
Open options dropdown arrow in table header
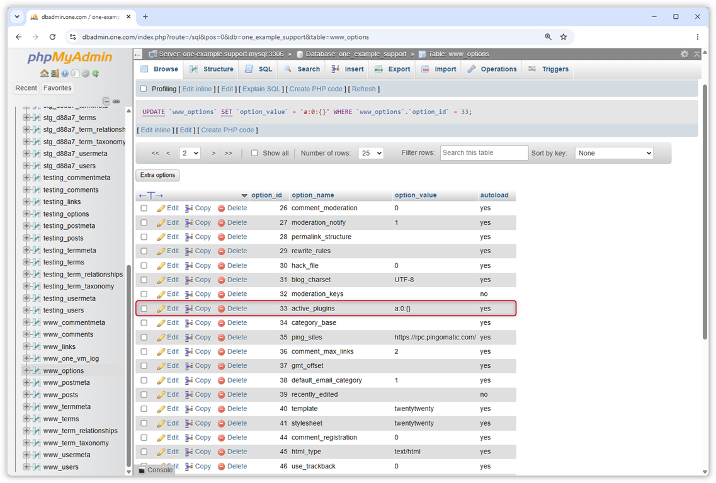[244, 196]
